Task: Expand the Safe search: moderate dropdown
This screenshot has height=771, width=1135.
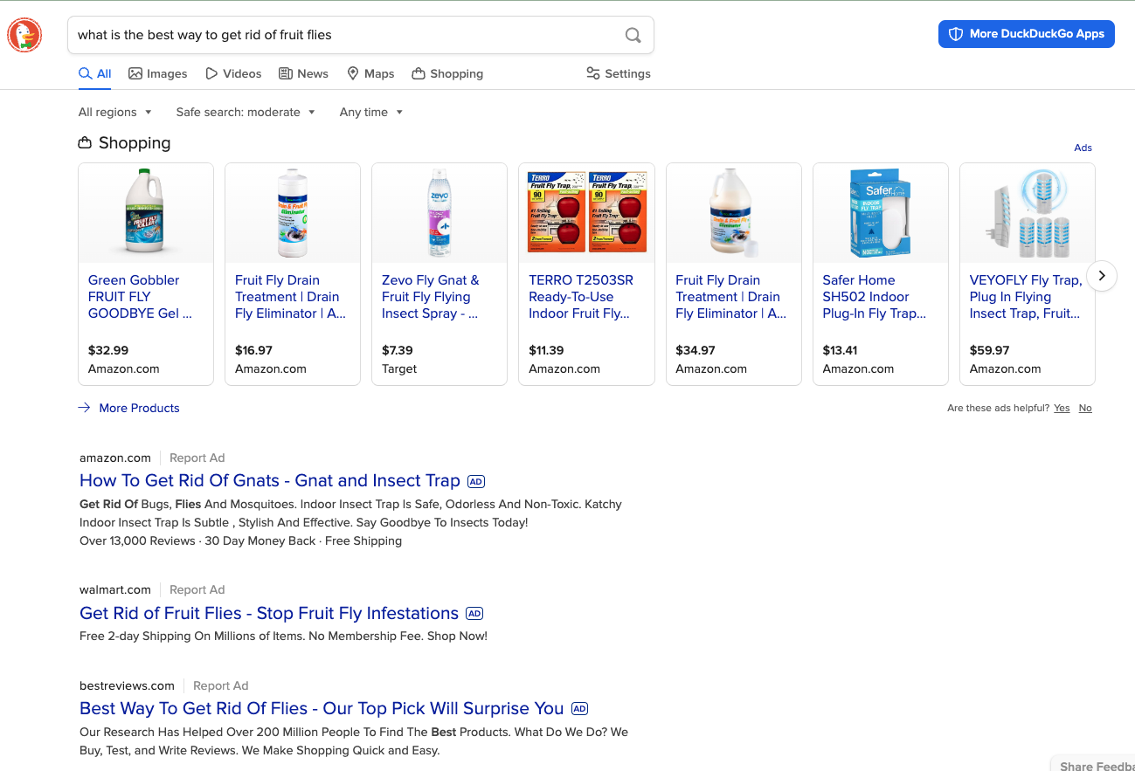Action: coord(245,112)
